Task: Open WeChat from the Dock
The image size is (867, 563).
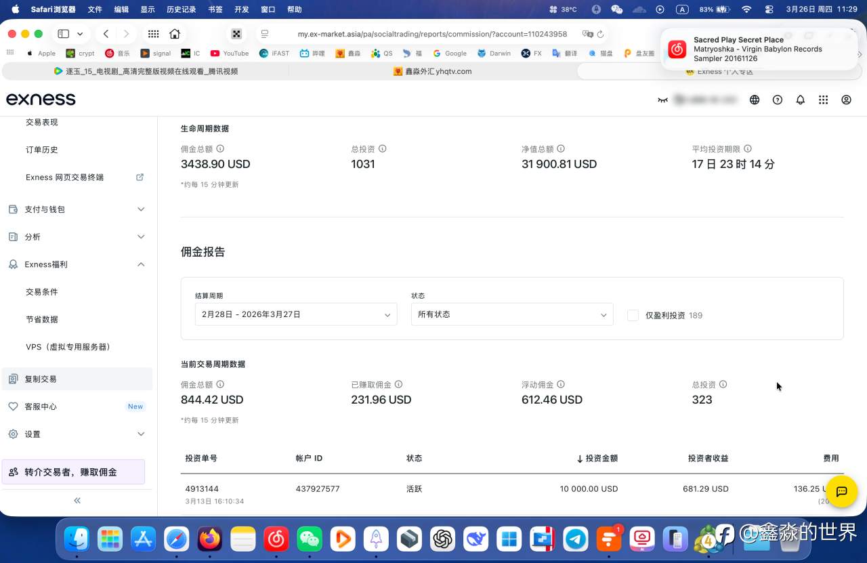Action: (x=310, y=539)
